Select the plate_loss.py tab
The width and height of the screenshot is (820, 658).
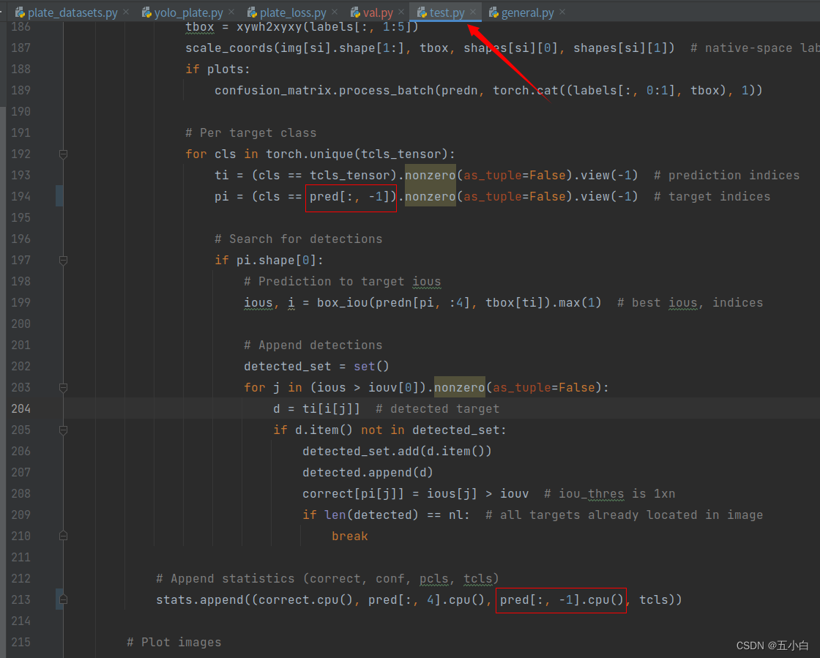coord(292,12)
